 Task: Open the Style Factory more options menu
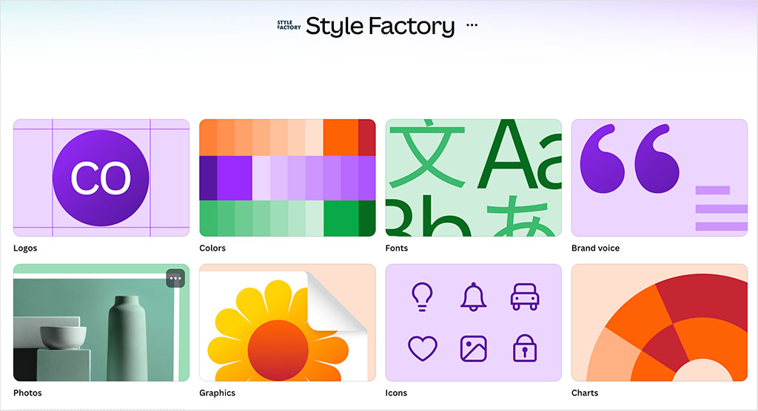point(472,25)
